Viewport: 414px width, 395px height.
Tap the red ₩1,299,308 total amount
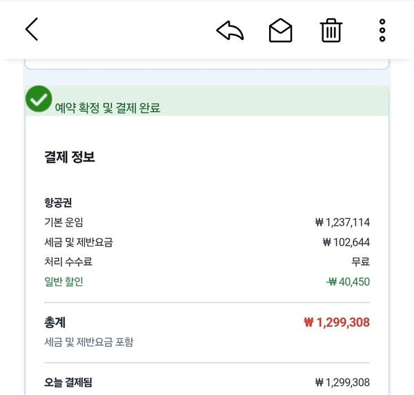[x=337, y=322]
